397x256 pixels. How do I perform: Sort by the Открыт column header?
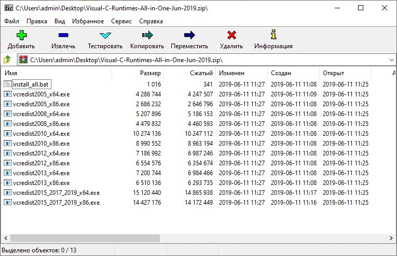[346, 73]
